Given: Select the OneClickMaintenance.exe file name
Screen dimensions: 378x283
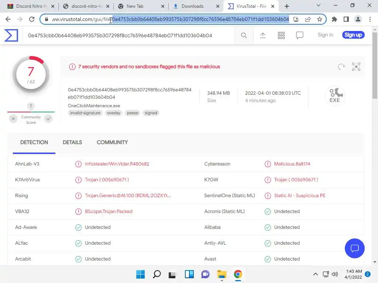Looking at the screenshot, I should click(x=94, y=106).
